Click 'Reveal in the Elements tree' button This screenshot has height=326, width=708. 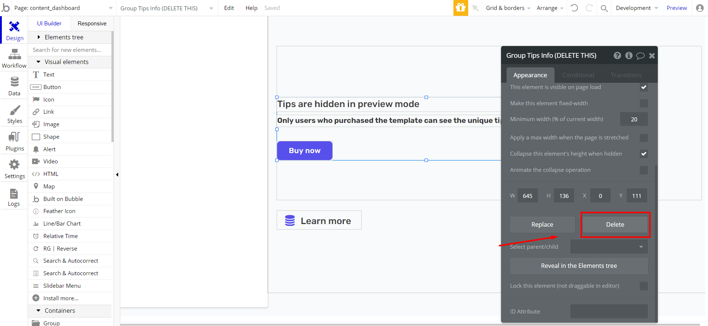579,266
